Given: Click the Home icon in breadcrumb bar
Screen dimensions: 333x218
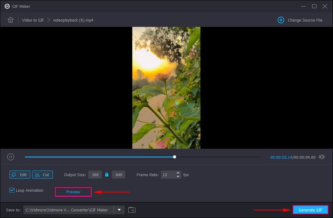Looking at the screenshot, I should coord(11,20).
